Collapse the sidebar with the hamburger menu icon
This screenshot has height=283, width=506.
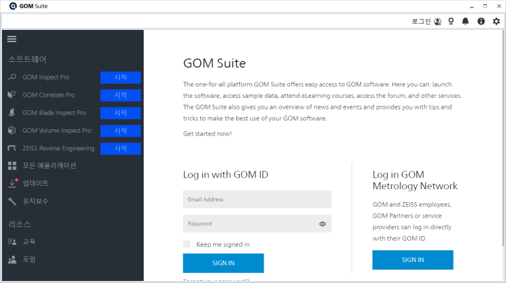click(12, 39)
